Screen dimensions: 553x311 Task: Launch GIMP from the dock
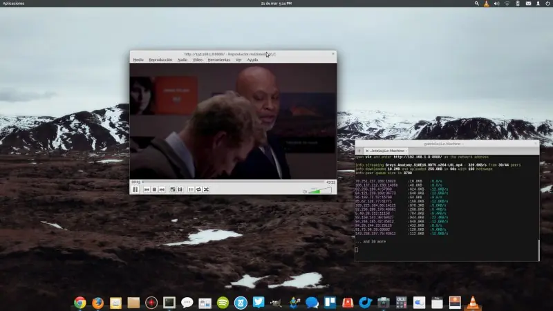coord(276,303)
